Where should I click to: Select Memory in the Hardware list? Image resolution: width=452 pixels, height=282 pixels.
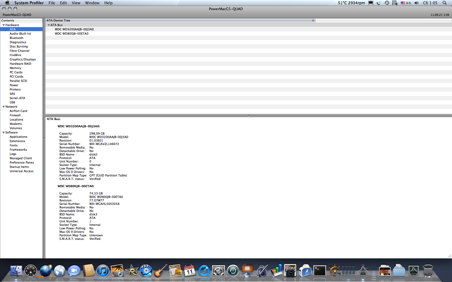15,68
